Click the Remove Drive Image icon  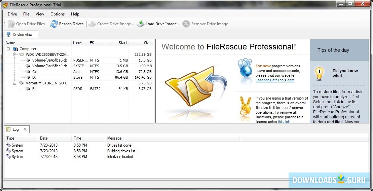[x=186, y=24]
